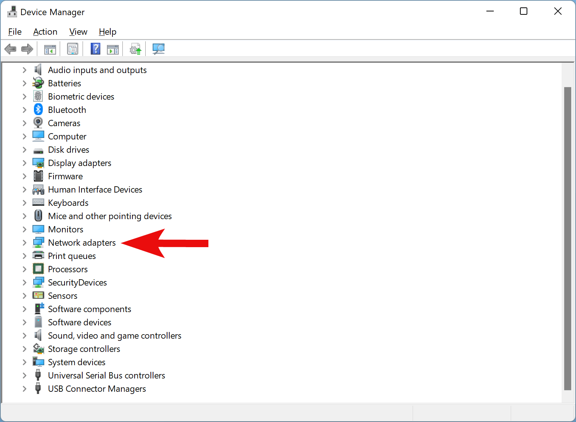Image resolution: width=576 pixels, height=422 pixels.
Task: Click the Back navigation arrow icon
Action: (10, 49)
